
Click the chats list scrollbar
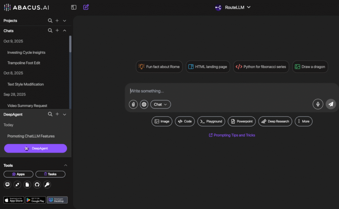(70, 44)
